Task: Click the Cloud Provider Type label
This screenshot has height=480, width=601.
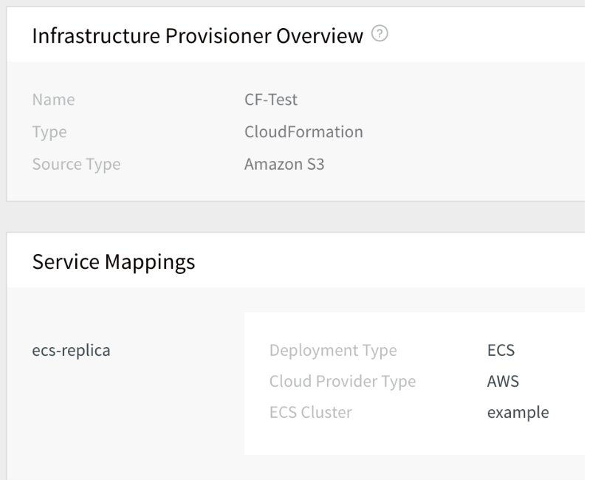Action: (343, 382)
